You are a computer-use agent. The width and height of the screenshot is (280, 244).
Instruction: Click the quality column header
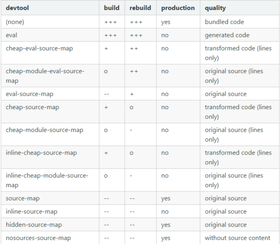tap(215, 8)
